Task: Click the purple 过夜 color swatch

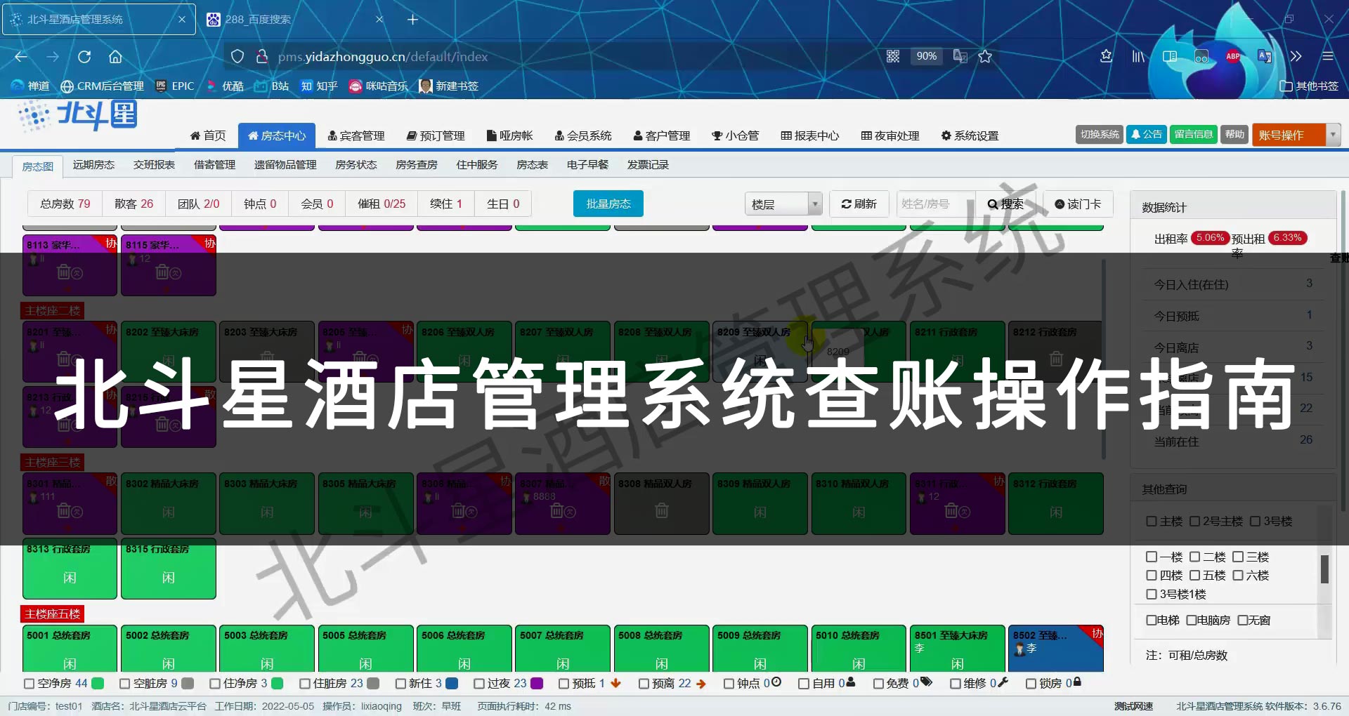Action: [537, 683]
